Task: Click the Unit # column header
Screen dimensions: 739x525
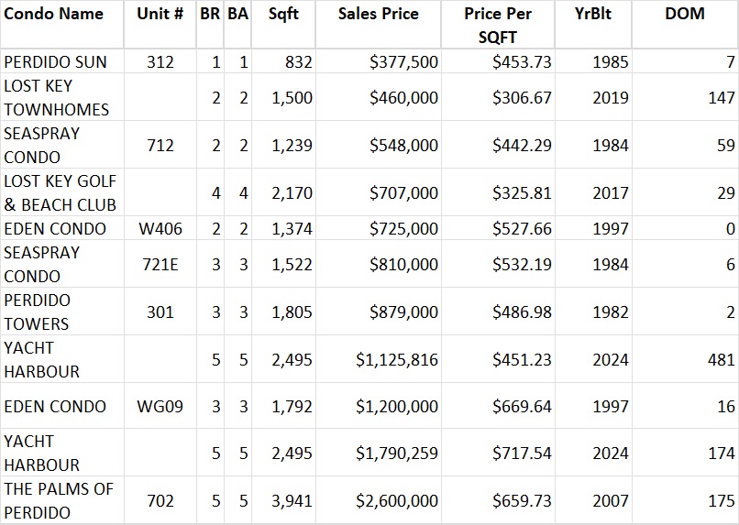Action: tap(160, 15)
